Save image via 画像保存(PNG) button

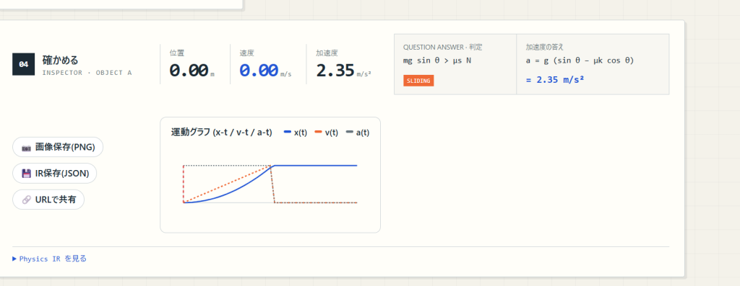point(58,147)
